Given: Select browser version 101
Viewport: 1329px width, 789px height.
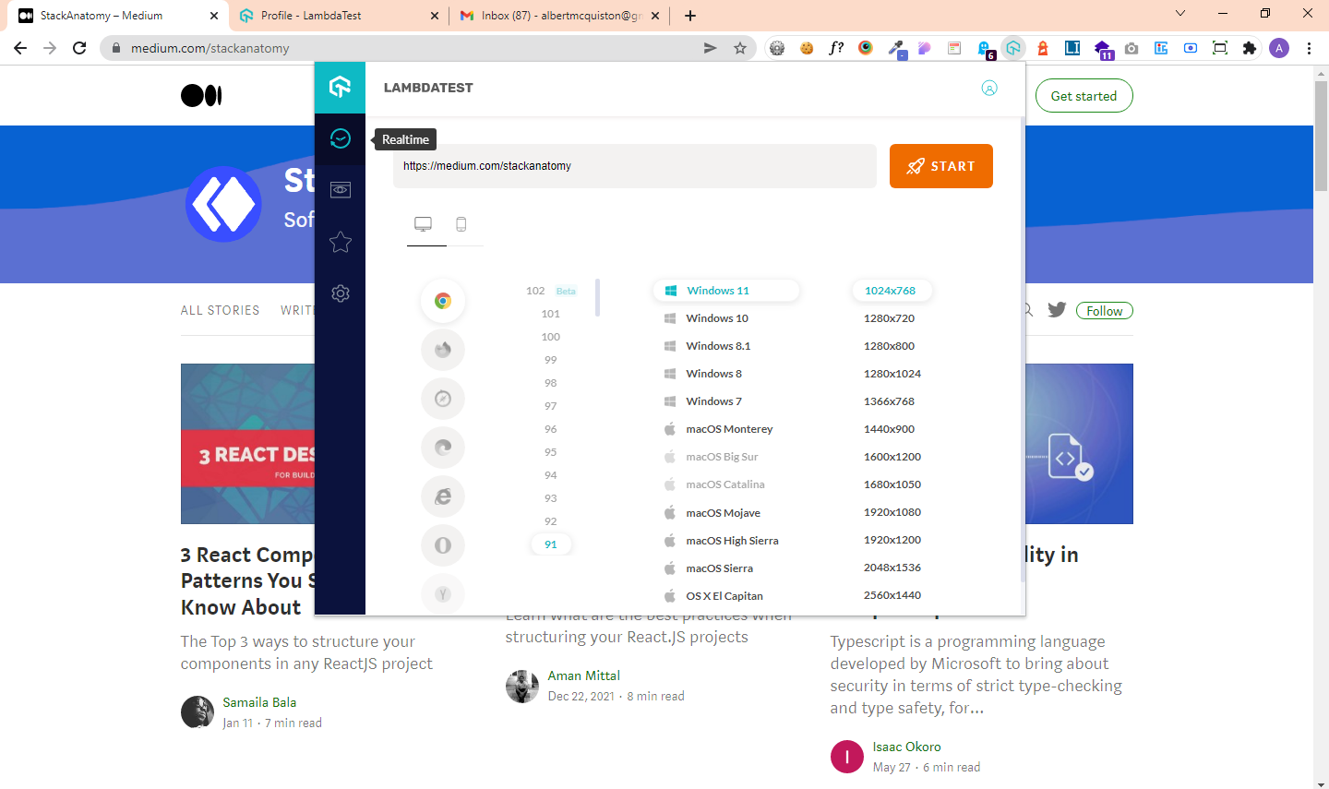Looking at the screenshot, I should pyautogui.click(x=551, y=314).
